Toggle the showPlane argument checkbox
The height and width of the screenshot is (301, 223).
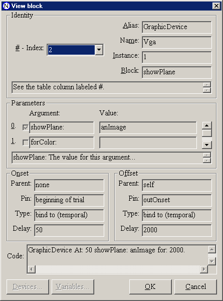coord(26,127)
